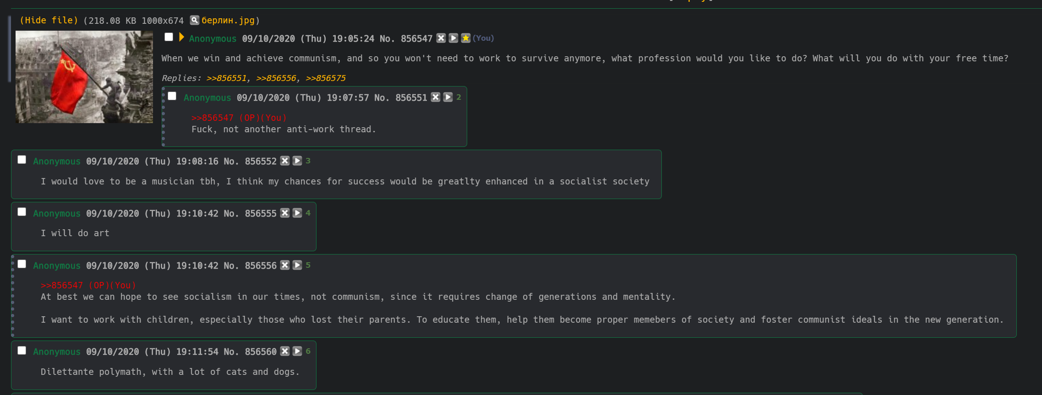
Task: Open the >>856575 reply backlink
Action: [x=326, y=78]
